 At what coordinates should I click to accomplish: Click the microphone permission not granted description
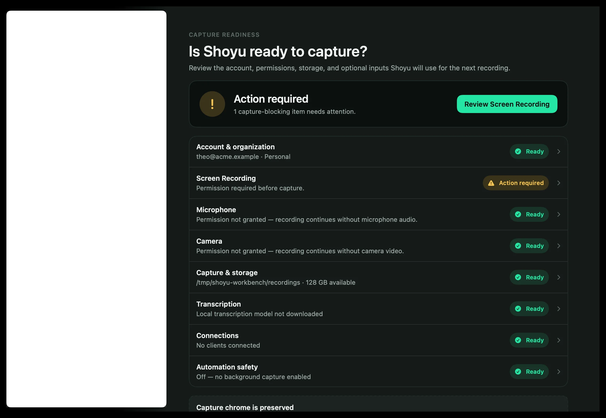pyautogui.click(x=307, y=220)
